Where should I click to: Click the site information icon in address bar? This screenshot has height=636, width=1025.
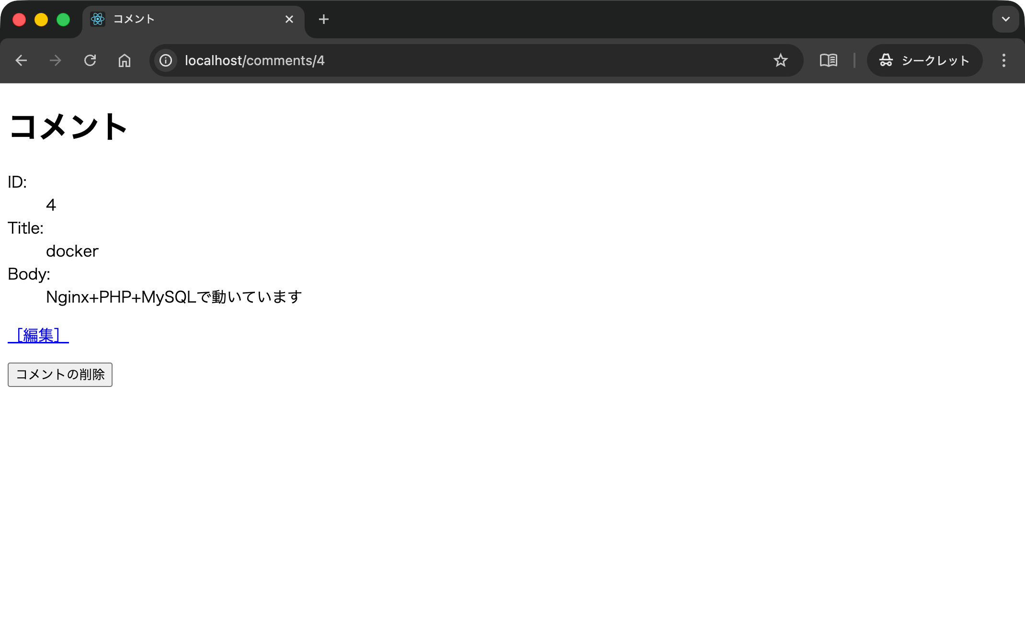tap(165, 60)
